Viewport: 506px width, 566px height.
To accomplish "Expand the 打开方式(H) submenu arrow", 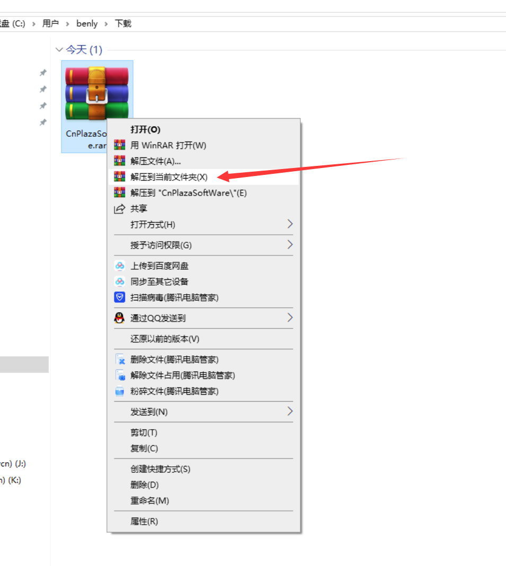I will coord(290,224).
